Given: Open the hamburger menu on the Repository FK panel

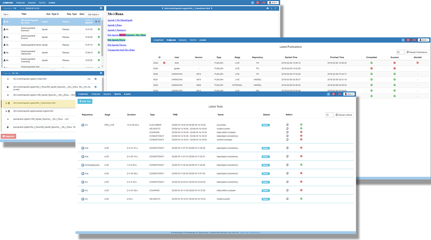Looking at the screenshot, I should (x=101, y=8).
